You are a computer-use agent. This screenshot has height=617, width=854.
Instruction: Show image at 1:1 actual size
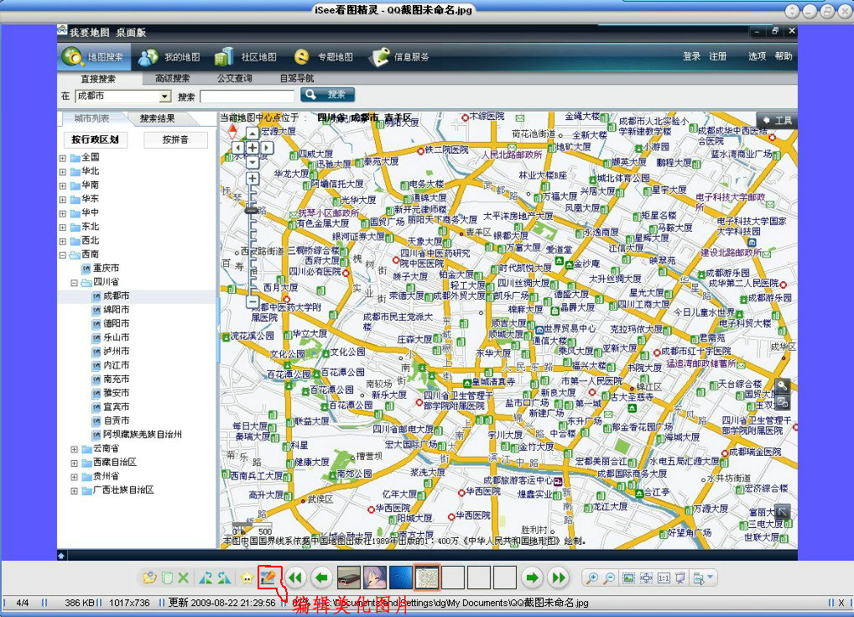(664, 578)
